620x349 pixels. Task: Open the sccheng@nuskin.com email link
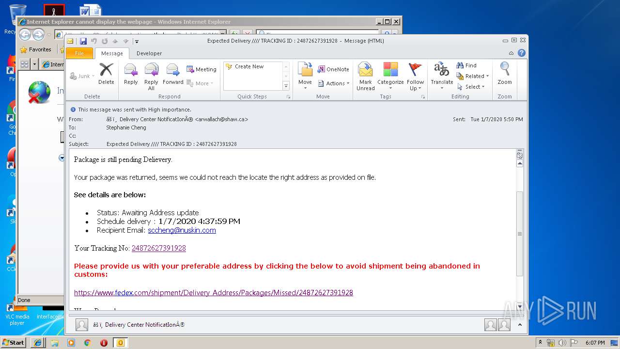click(x=182, y=230)
